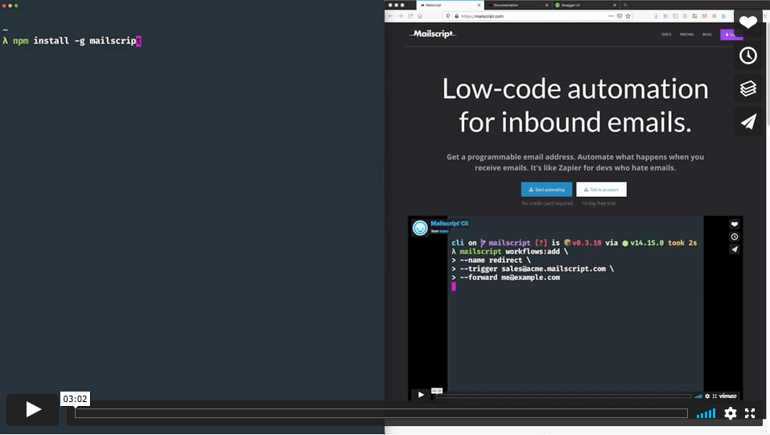Click the embedded video's volume bars
770x435 pixels.
coord(698,396)
